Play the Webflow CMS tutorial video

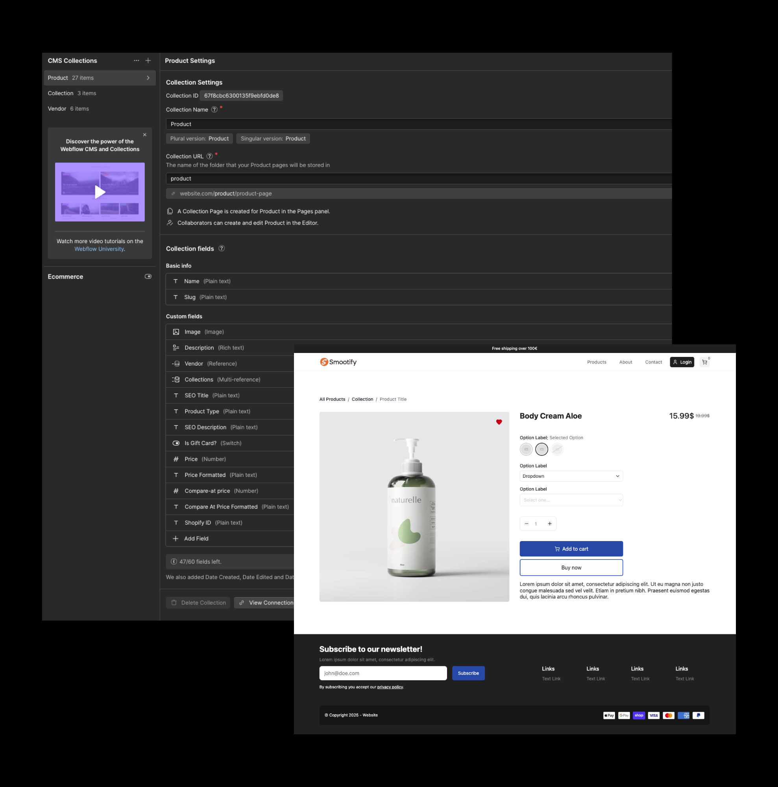(100, 192)
